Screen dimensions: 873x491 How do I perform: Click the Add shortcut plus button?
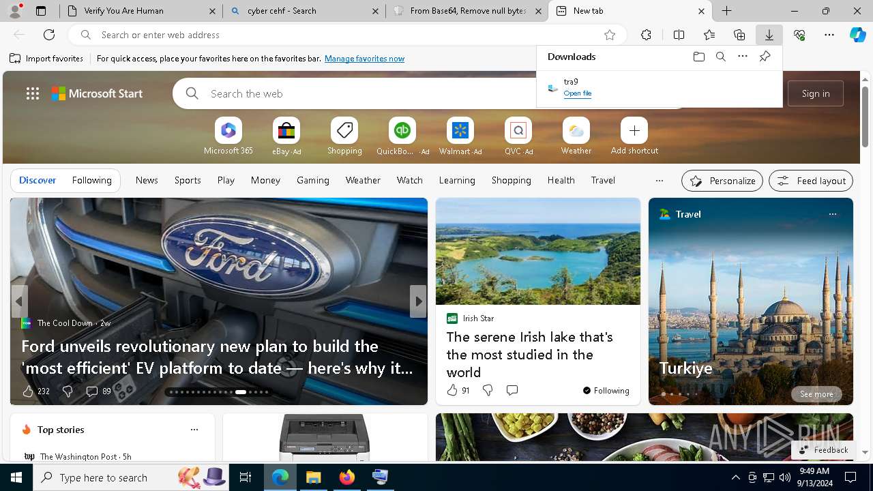(x=634, y=130)
